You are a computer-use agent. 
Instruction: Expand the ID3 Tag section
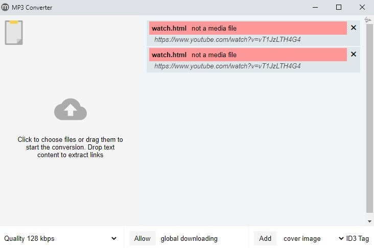354,238
